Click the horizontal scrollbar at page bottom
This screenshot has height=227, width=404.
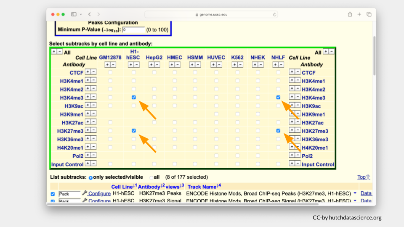point(182,204)
